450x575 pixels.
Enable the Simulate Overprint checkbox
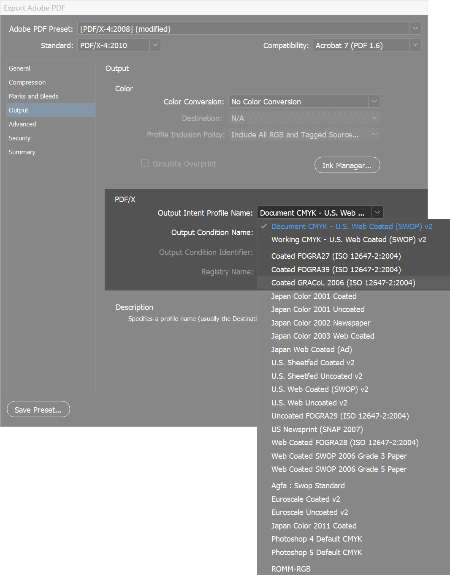pyautogui.click(x=145, y=163)
